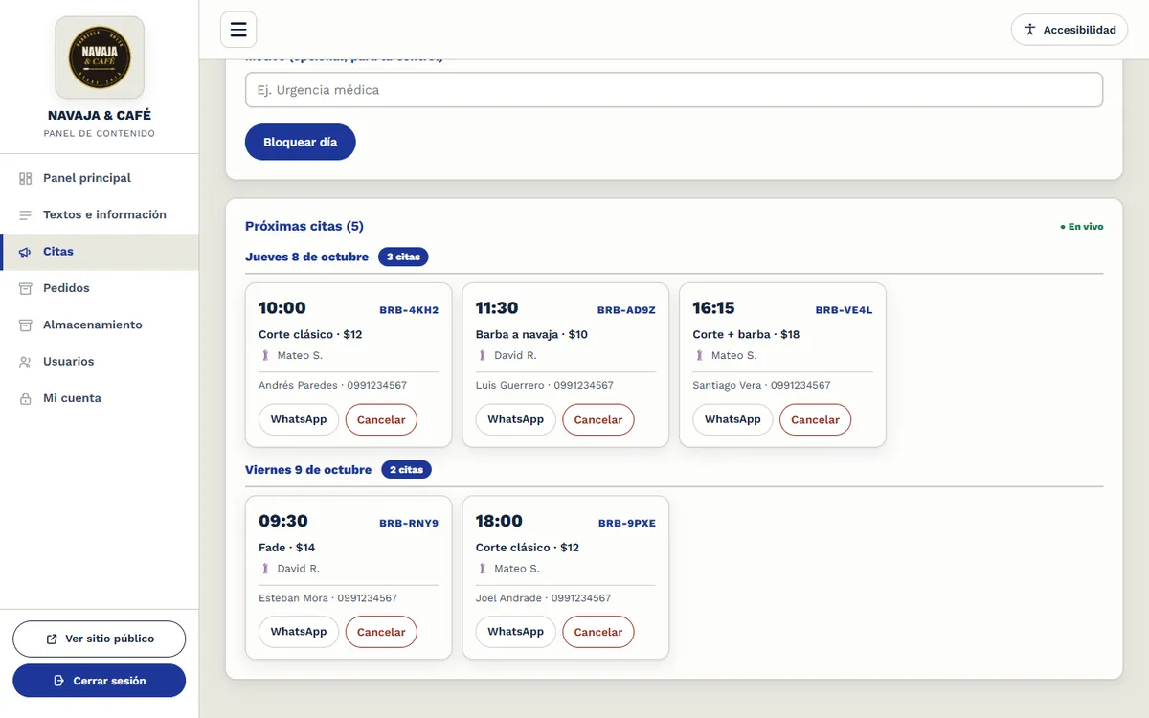Open the Almacenamiento section
Screen dimensions: 1149x718
click(x=100, y=325)
